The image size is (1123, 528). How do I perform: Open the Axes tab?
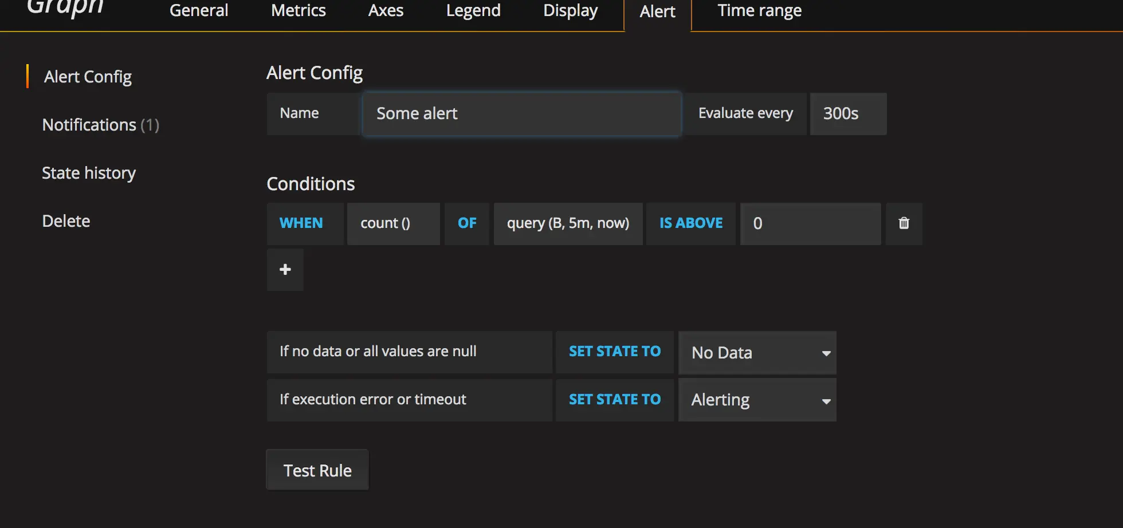tap(385, 10)
